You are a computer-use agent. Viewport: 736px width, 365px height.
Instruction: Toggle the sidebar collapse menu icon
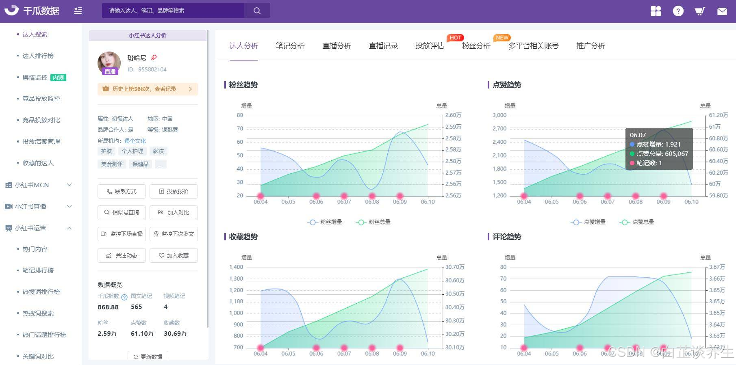coord(78,11)
